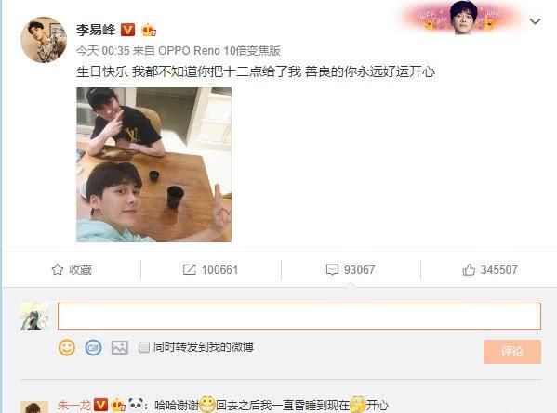Click the emoji smiley face icon

[x=67, y=347]
